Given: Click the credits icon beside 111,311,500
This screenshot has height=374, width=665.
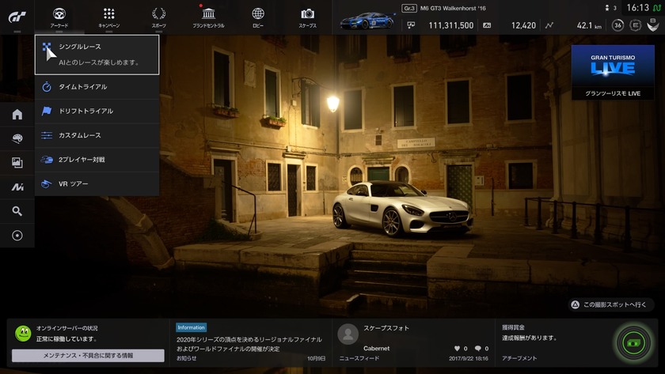Looking at the screenshot, I should click(x=411, y=25).
